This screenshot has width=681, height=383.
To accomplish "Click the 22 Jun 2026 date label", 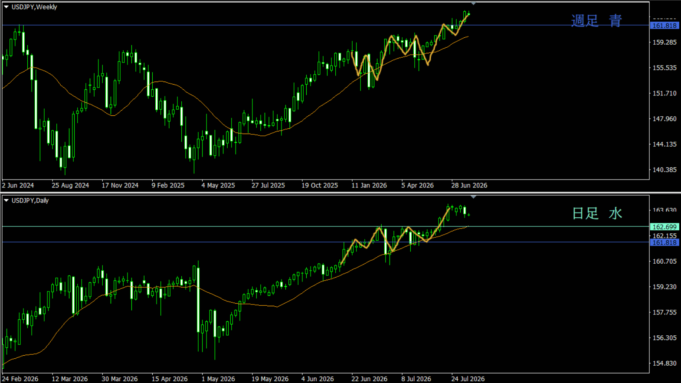I will 370,379.
